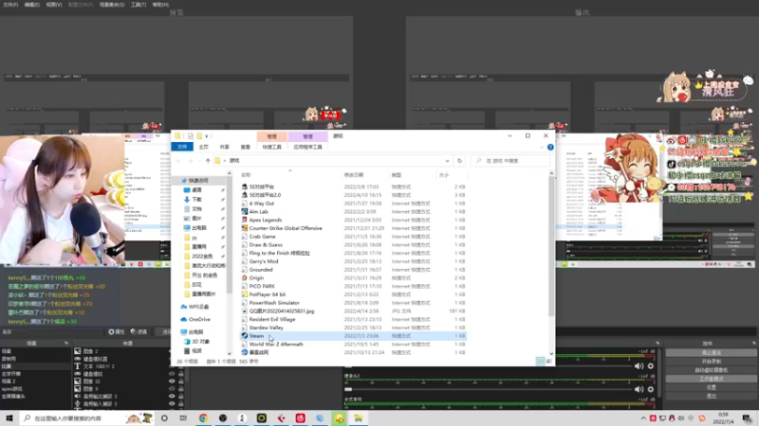Open the address bar history dropdown
The image size is (759, 426).
point(447,161)
